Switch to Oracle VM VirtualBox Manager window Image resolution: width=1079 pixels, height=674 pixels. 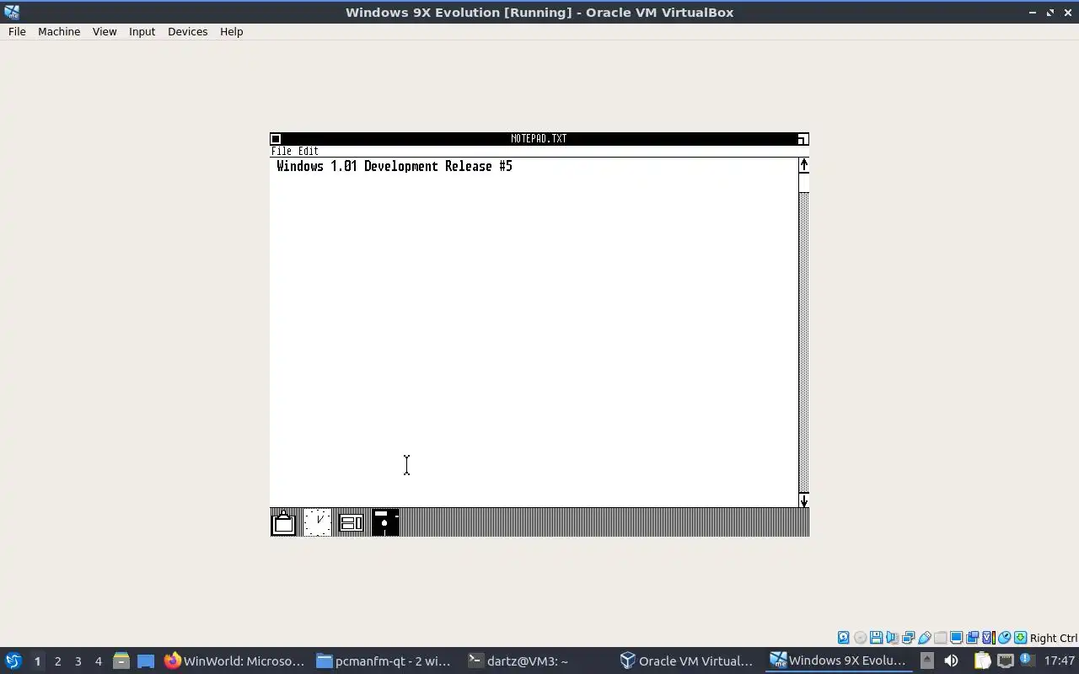click(688, 661)
